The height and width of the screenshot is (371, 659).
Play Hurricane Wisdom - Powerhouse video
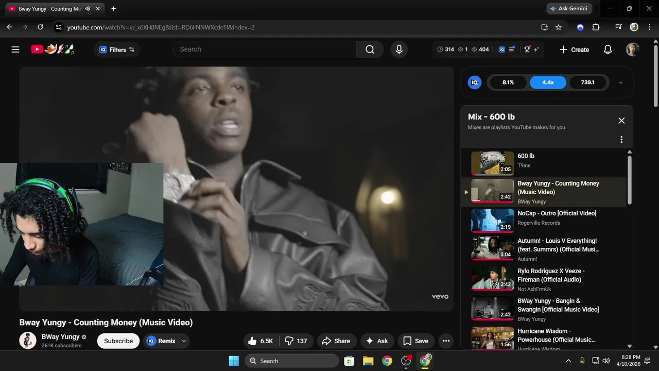[x=543, y=338]
